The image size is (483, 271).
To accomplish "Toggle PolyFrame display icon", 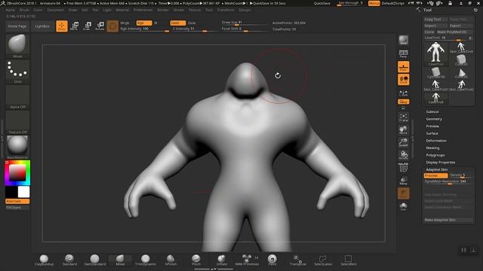I will pos(404,168).
